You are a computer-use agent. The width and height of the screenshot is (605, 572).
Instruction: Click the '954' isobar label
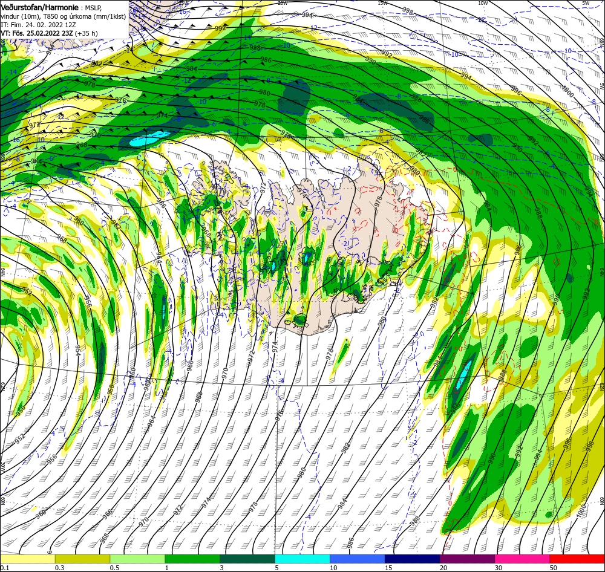(77, 351)
